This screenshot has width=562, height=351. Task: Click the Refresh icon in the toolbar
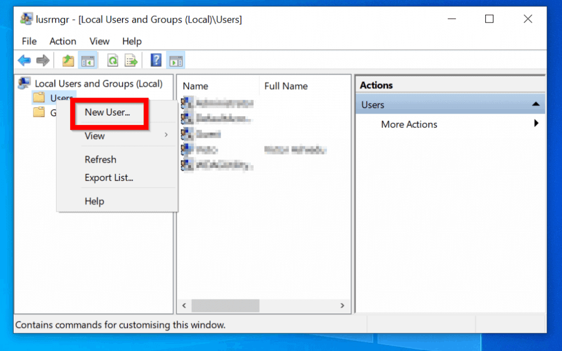click(112, 60)
